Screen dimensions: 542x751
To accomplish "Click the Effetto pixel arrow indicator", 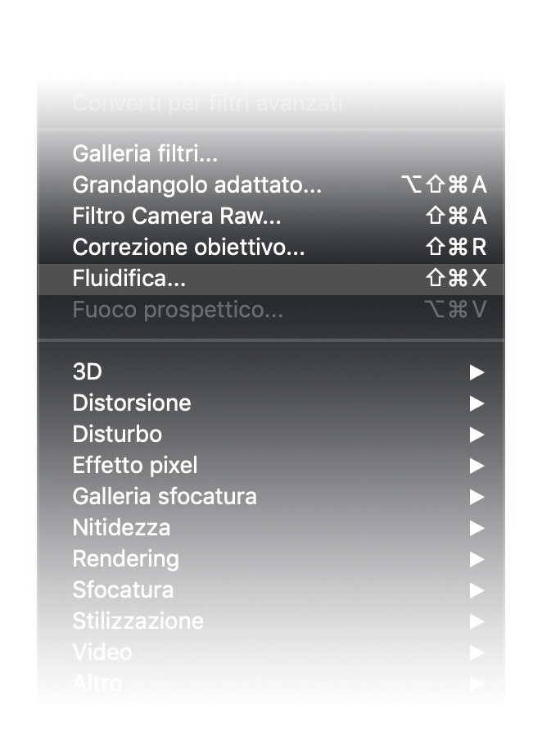I will point(477,466).
